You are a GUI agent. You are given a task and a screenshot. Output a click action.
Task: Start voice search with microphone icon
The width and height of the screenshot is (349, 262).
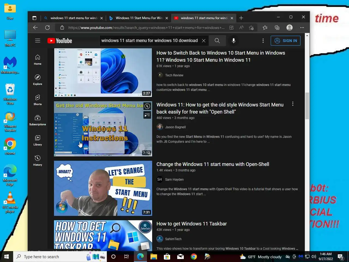[x=234, y=41]
